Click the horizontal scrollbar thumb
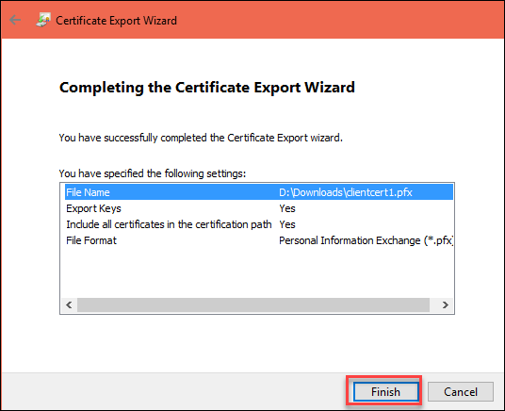Image resolution: width=505 pixels, height=411 pixels. 253,304
